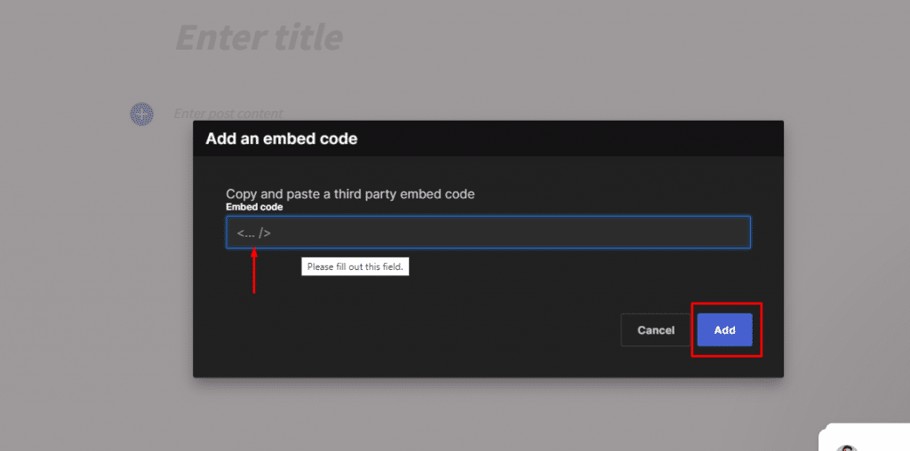Click the "Please fill out this field" tooltip
Image resolution: width=910 pixels, height=451 pixels.
click(x=355, y=266)
